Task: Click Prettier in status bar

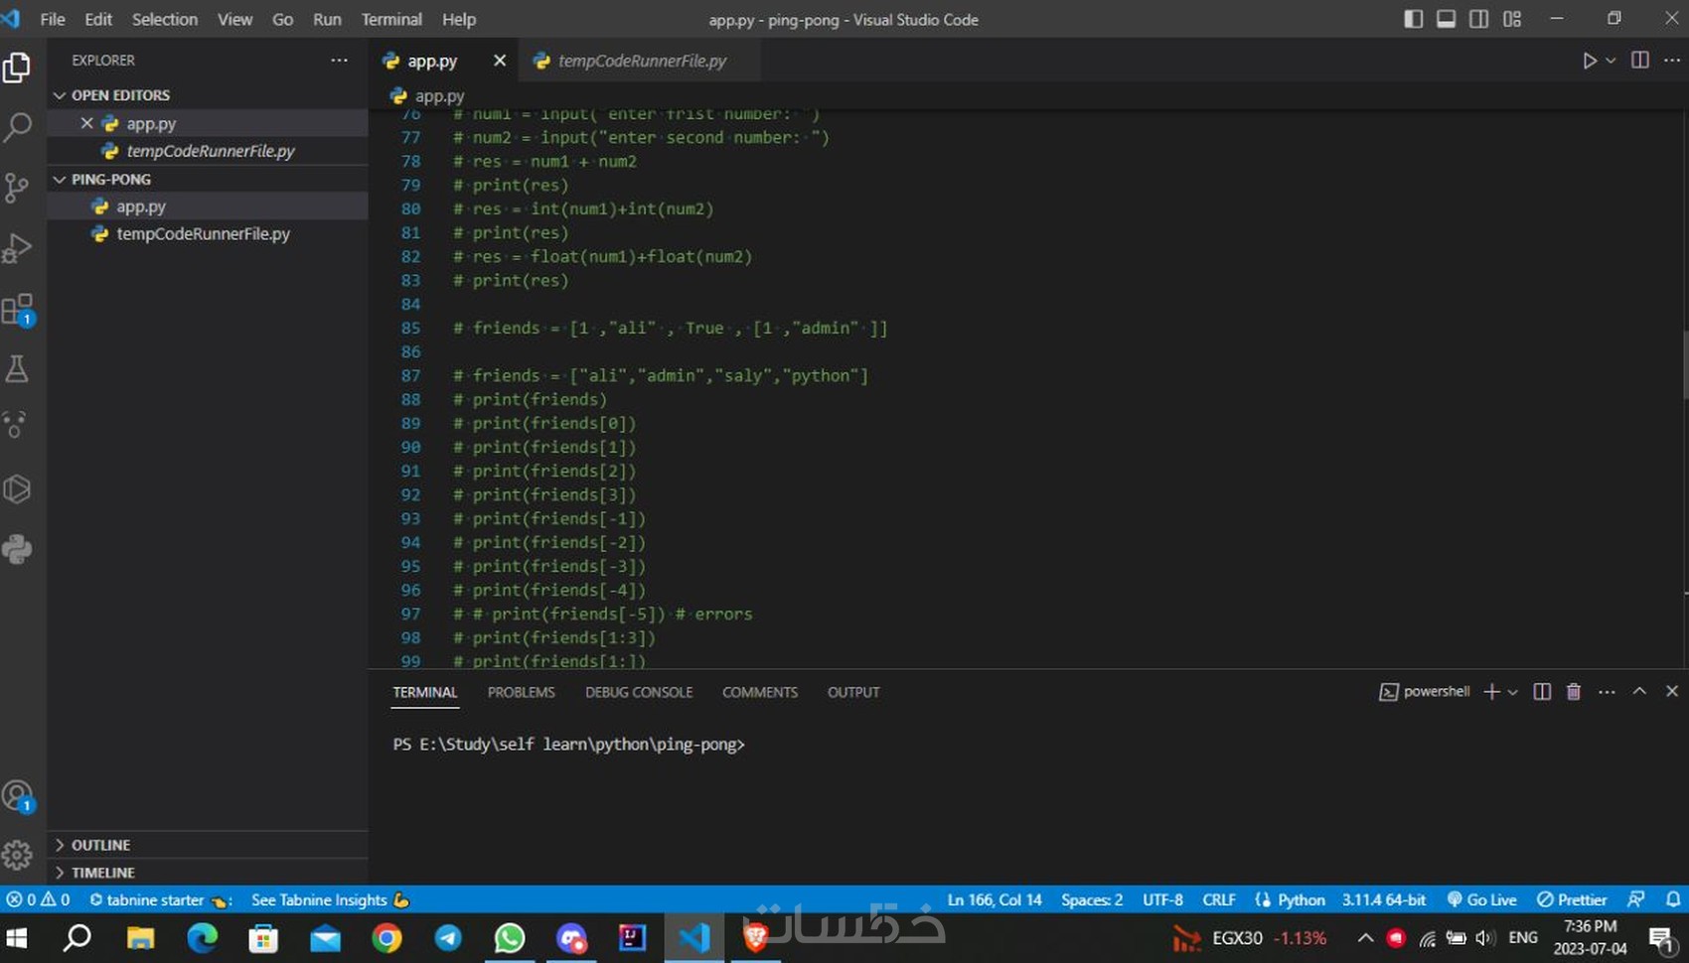Action: [x=1571, y=899]
